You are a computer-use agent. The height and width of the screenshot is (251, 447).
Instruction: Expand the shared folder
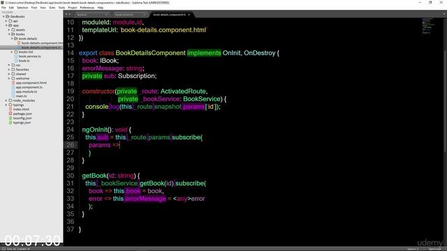pos(9,74)
